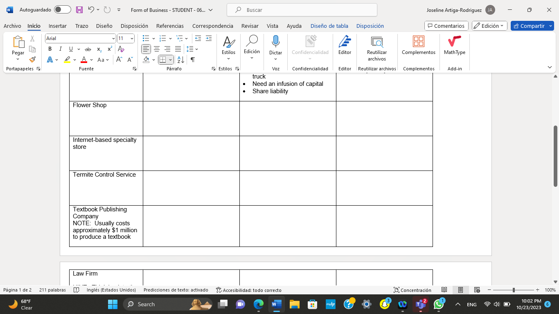Undo the last action
This screenshot has width=559, height=314.
click(x=91, y=10)
